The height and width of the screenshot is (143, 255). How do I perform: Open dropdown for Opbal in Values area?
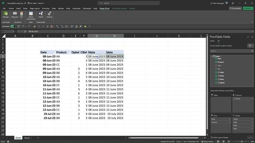252,119
